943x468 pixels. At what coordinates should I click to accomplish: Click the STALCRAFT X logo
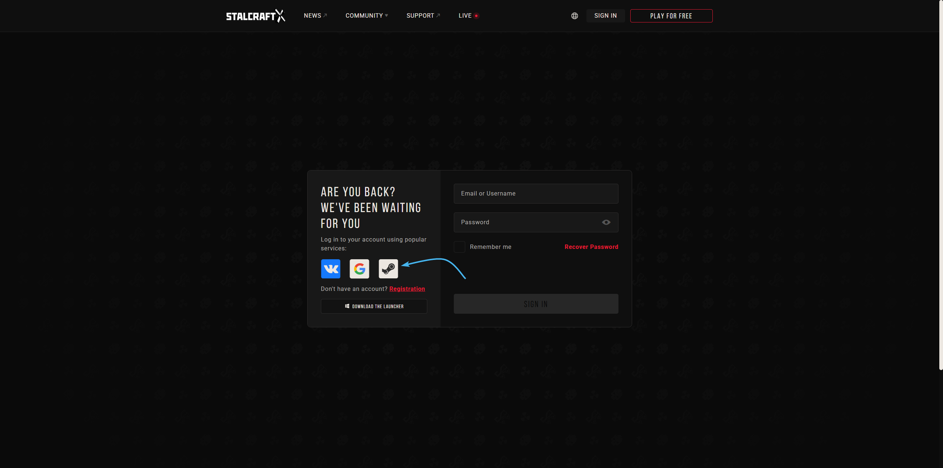(256, 16)
